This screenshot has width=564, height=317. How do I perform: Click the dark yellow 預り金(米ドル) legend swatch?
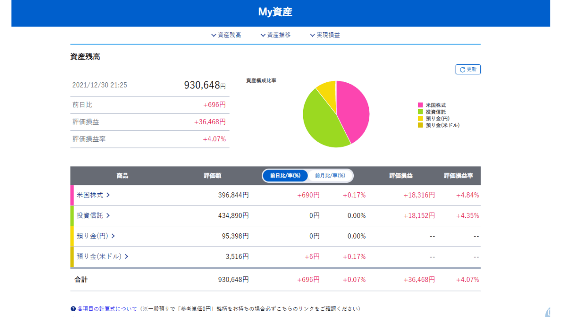tap(420, 125)
